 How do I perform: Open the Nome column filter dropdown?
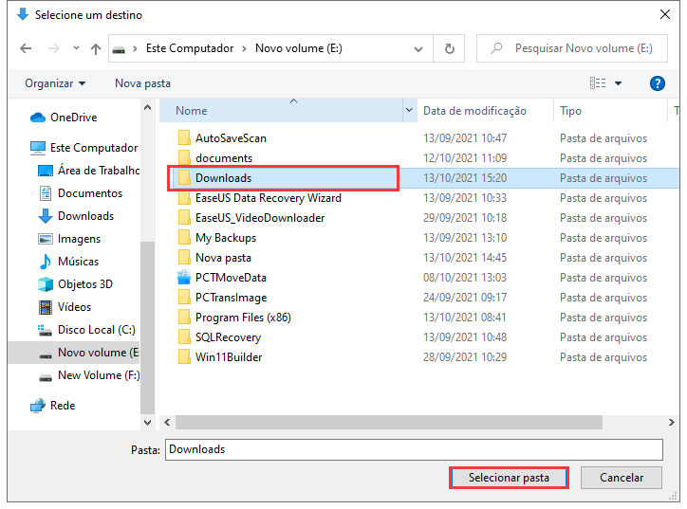pos(409,111)
